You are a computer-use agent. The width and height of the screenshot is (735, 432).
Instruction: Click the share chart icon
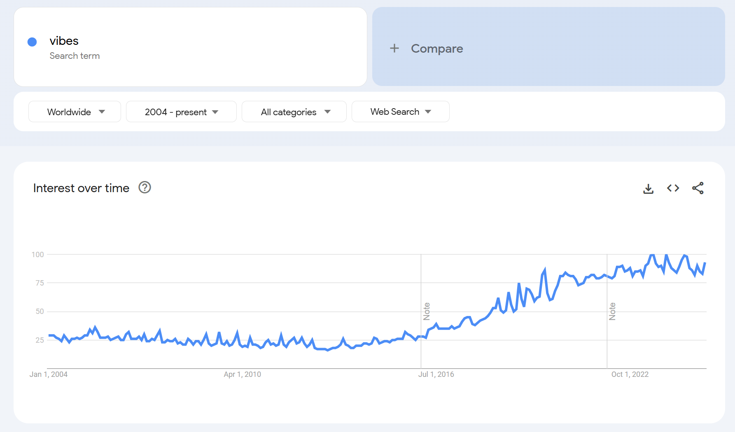pos(698,188)
